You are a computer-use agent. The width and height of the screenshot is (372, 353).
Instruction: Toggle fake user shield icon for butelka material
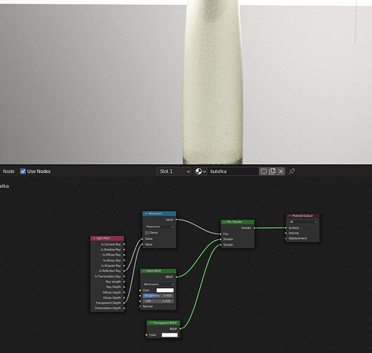tap(263, 171)
